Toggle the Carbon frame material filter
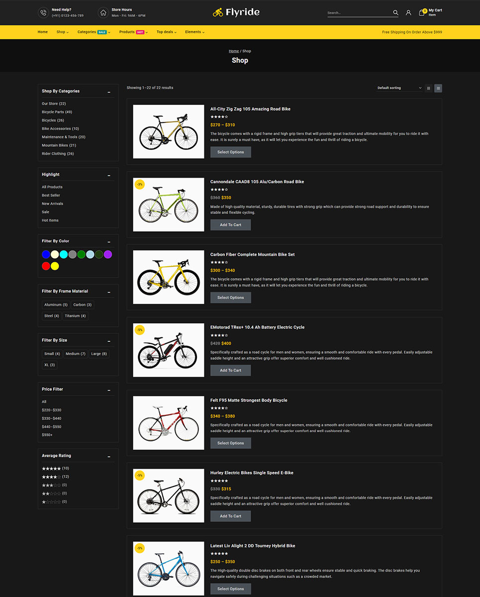The height and width of the screenshot is (597, 480). point(82,305)
